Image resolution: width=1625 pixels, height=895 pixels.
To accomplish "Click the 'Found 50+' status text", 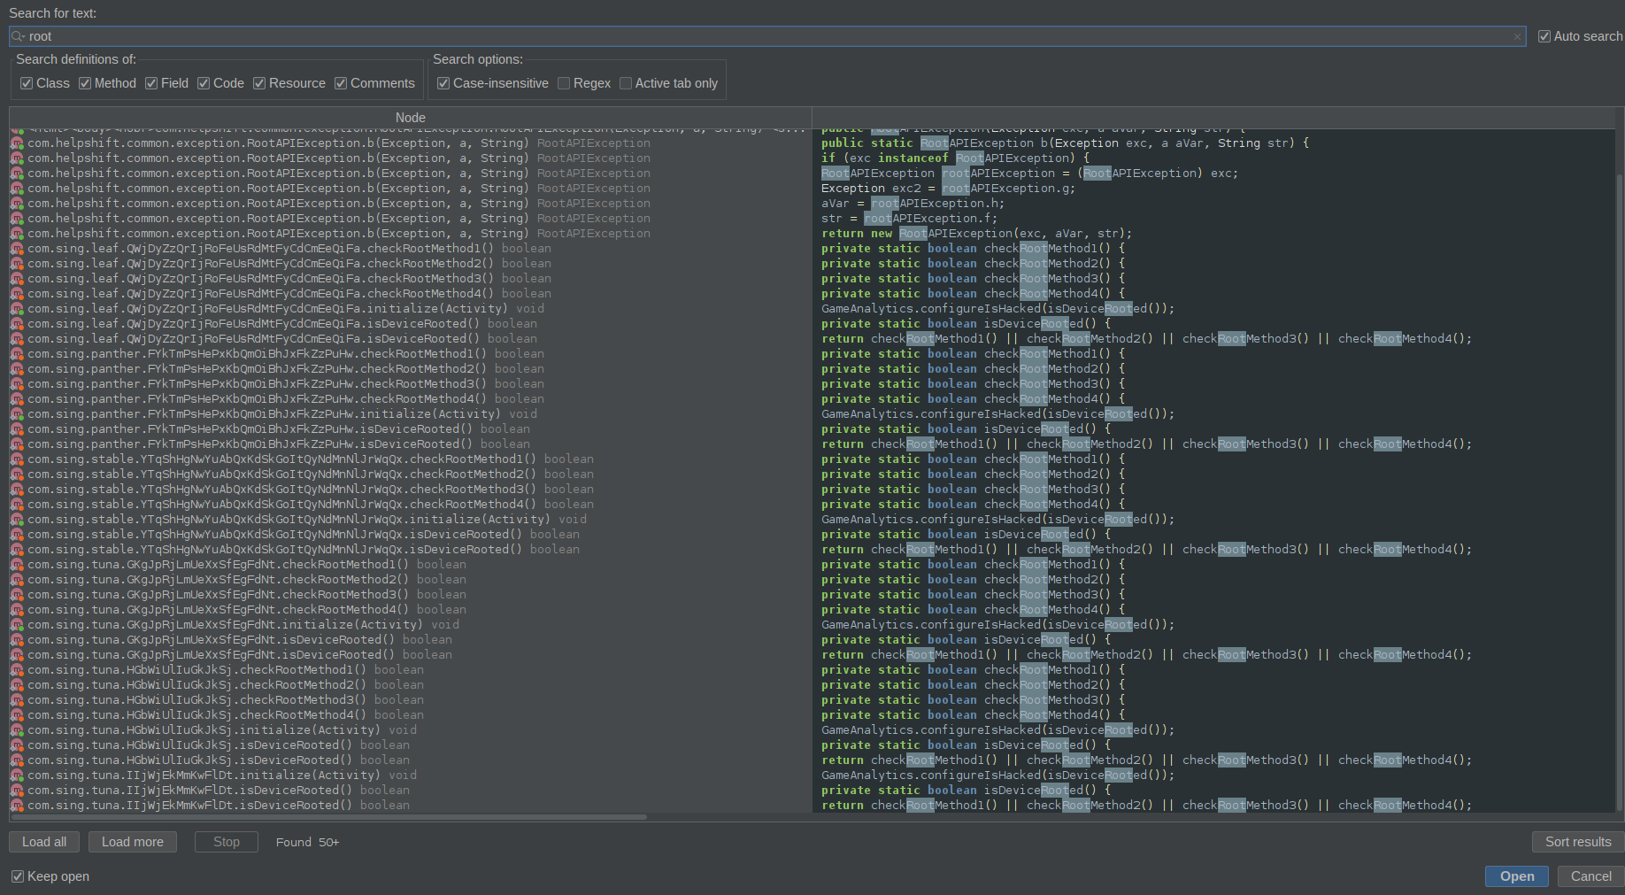I will (307, 842).
